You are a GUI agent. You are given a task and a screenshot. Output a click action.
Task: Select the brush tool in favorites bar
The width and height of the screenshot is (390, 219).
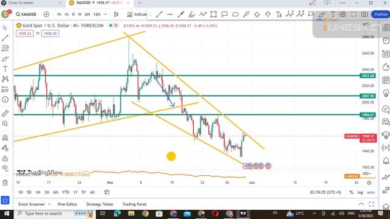(322, 15)
